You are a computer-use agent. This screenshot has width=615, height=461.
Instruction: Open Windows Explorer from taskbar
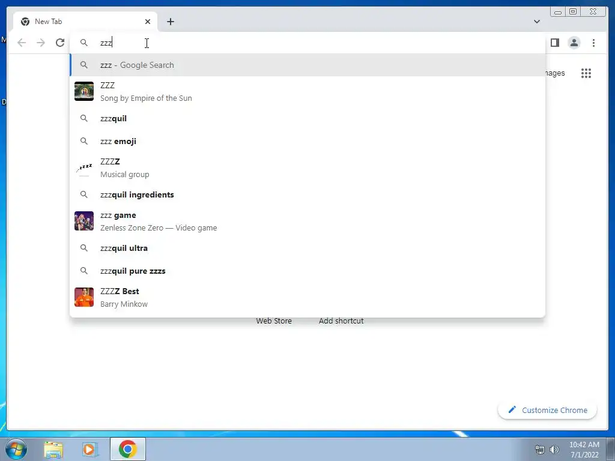(x=53, y=449)
